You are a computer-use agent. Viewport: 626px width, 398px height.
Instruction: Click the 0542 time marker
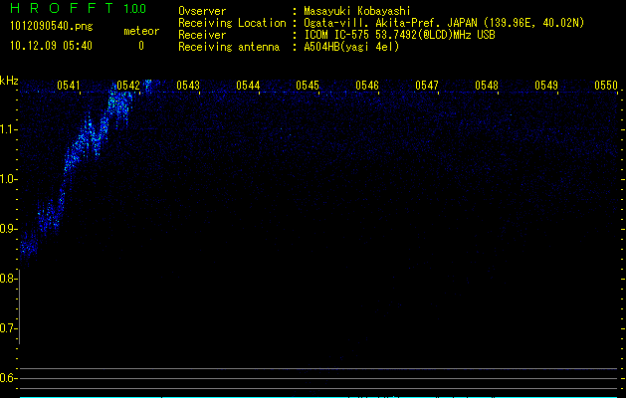click(x=128, y=86)
